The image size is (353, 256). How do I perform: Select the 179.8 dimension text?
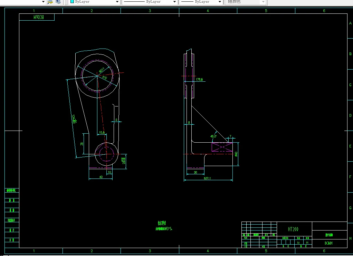[199, 79]
